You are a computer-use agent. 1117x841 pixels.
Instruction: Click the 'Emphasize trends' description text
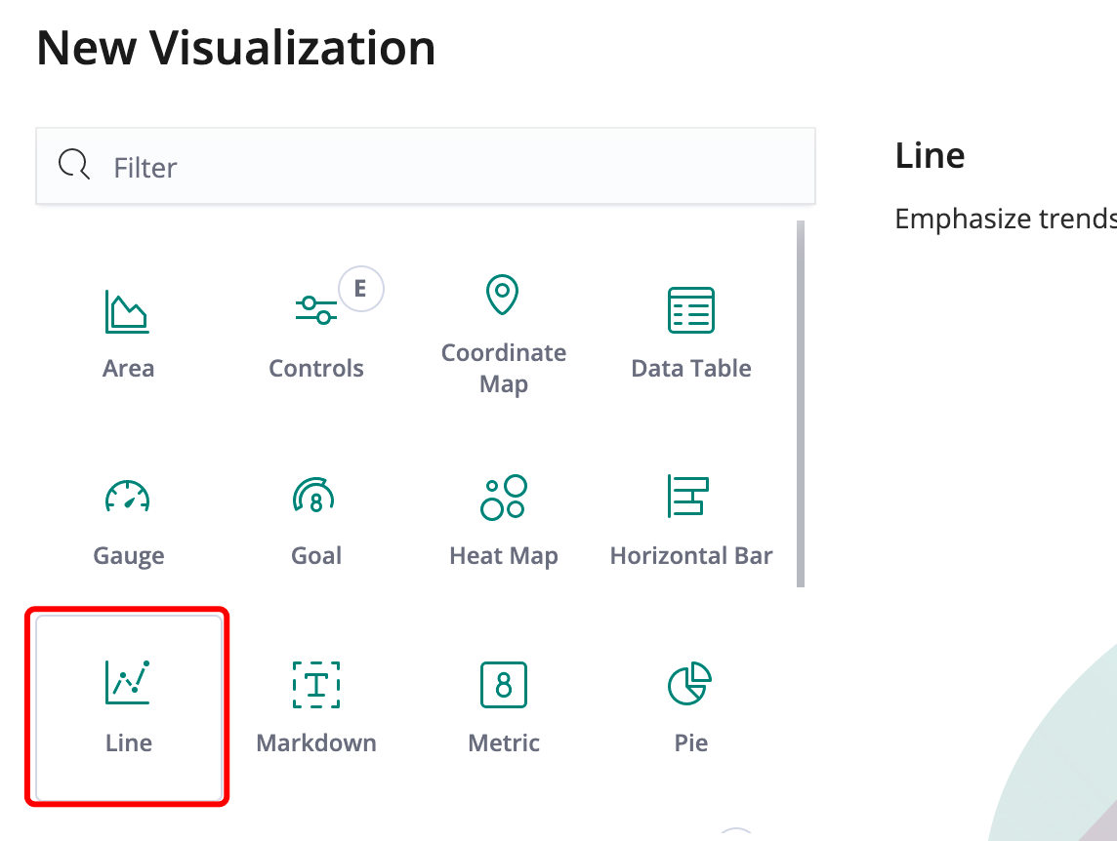(1005, 219)
